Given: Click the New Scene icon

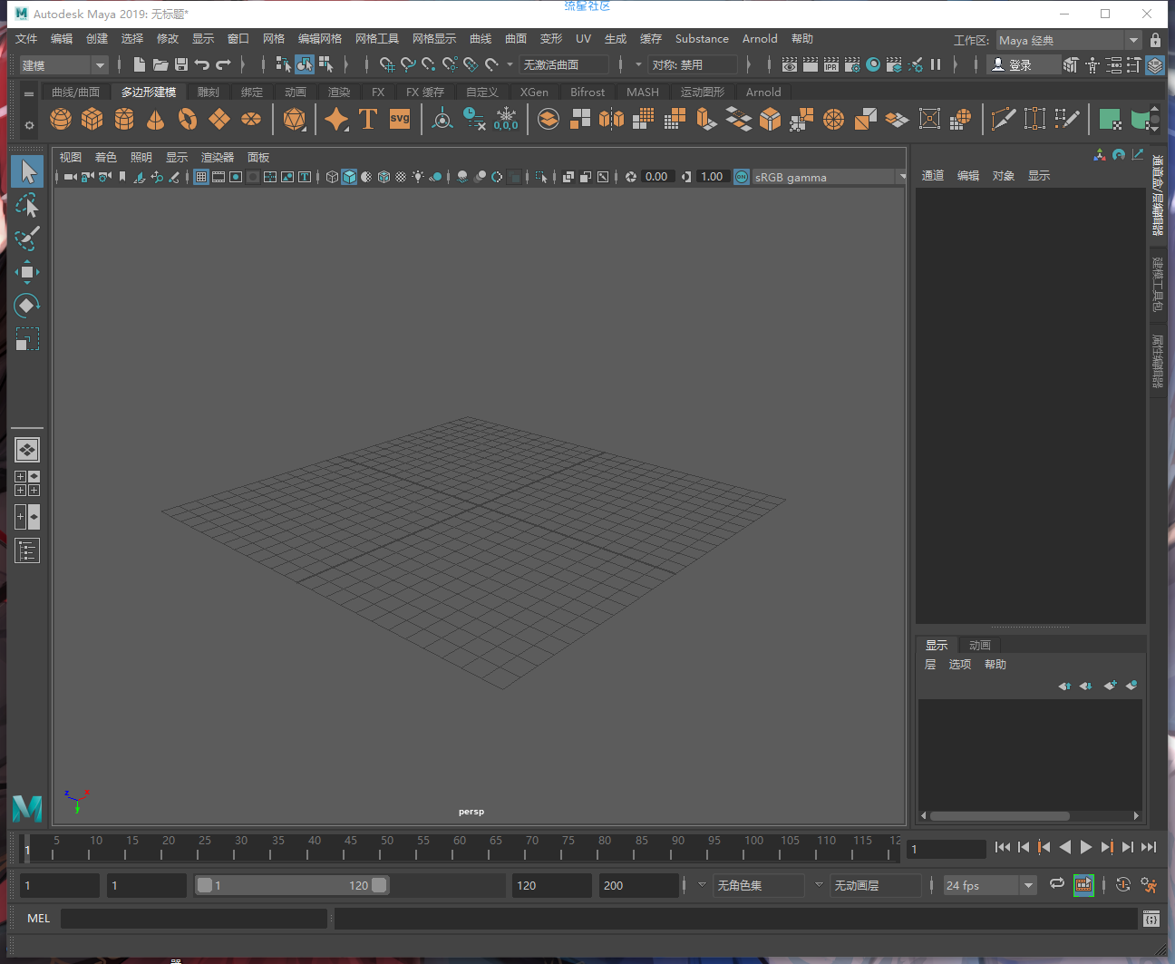Looking at the screenshot, I should point(139,64).
